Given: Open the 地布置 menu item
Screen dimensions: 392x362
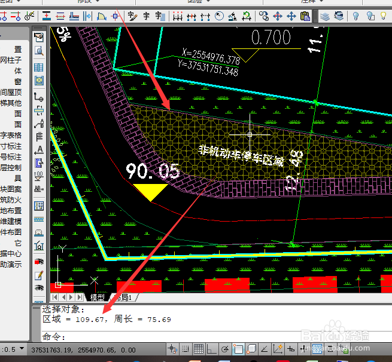Looking at the screenshot, I should 11,211.
